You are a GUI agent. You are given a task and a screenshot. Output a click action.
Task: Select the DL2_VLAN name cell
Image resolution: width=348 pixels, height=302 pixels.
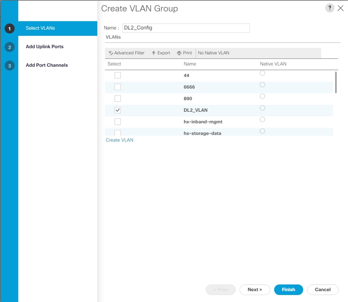[195, 110]
